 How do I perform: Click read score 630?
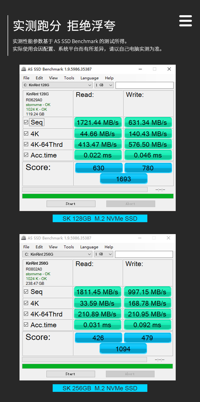click(x=99, y=168)
